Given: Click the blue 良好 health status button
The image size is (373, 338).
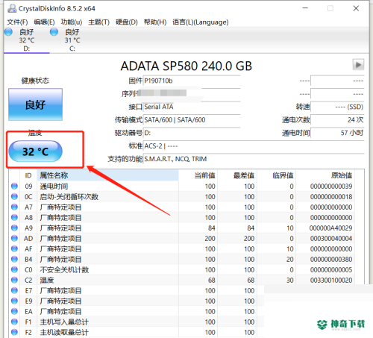Looking at the screenshot, I should (35, 104).
